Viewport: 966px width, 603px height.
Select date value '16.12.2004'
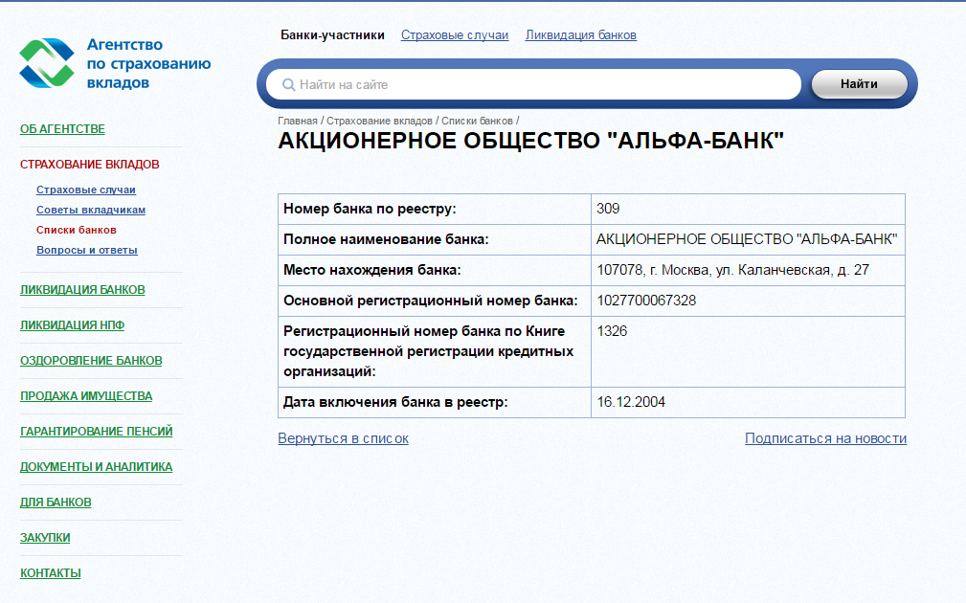pos(631,402)
